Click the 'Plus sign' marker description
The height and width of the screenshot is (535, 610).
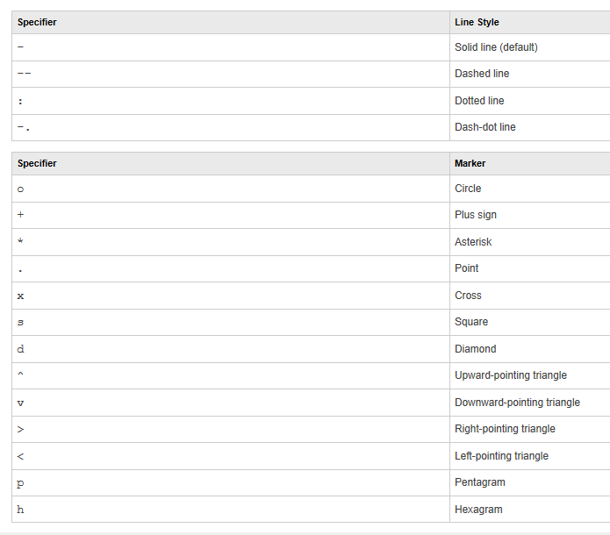pyautogui.click(x=476, y=215)
